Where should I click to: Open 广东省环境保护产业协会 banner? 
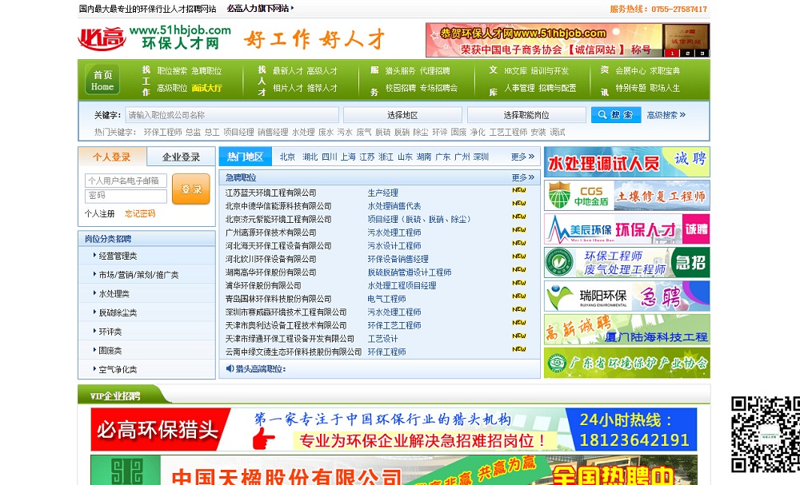626,363
